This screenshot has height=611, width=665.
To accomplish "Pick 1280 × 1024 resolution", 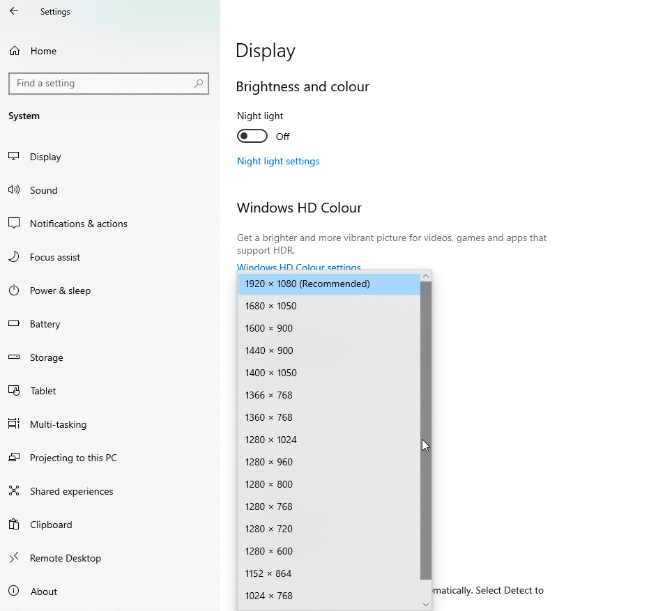I will 329,440.
